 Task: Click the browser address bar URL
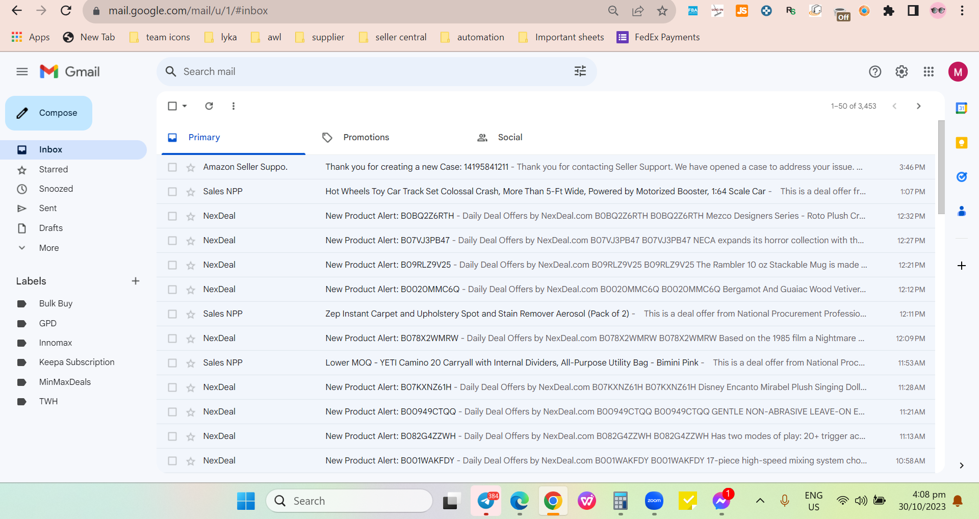(188, 11)
